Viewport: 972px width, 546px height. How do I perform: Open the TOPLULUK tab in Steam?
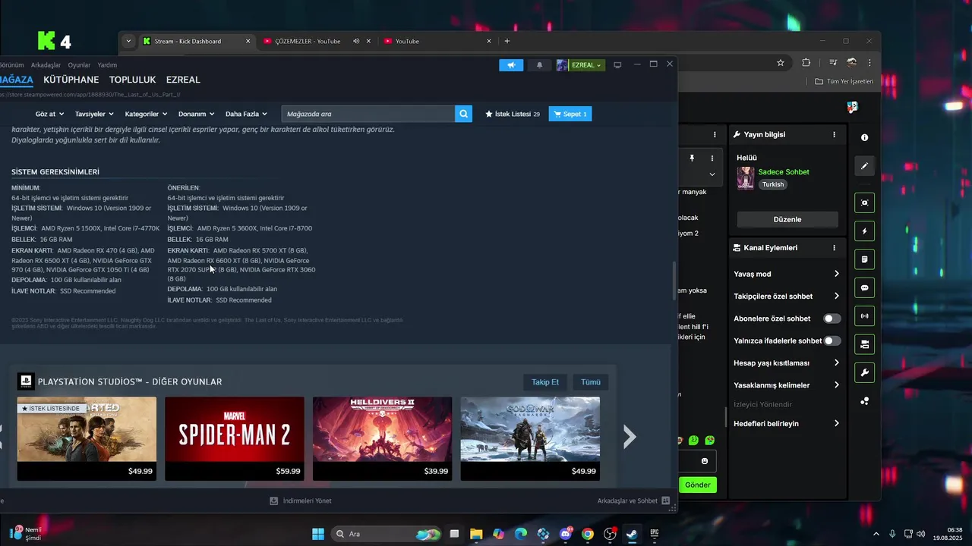[132, 80]
